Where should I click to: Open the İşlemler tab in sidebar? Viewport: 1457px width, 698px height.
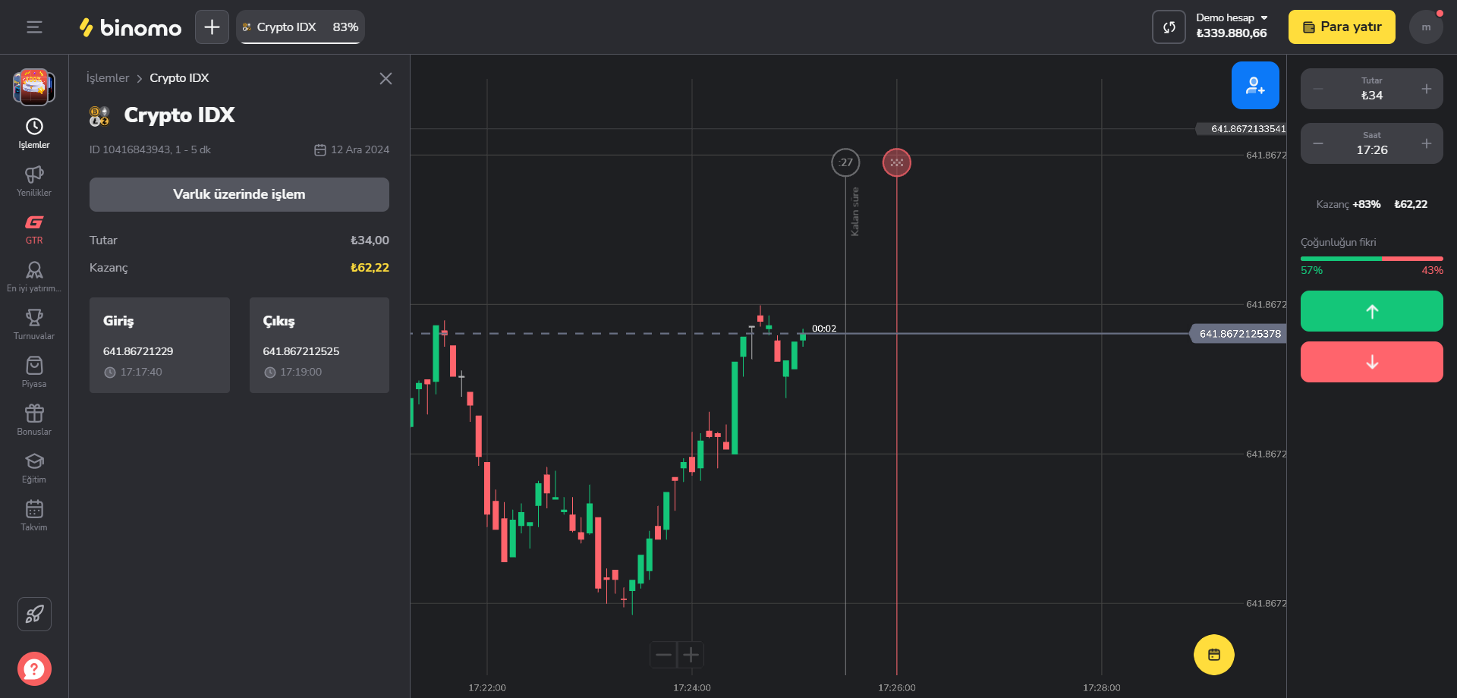(x=34, y=133)
